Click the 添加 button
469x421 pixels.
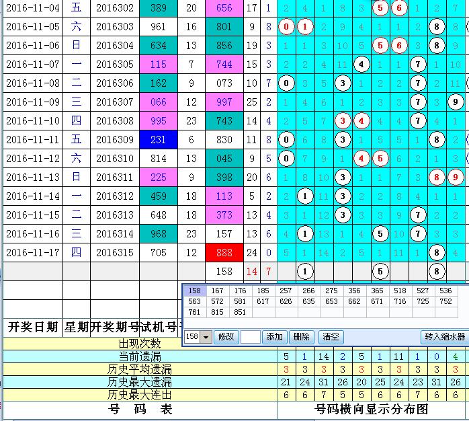[274, 337]
